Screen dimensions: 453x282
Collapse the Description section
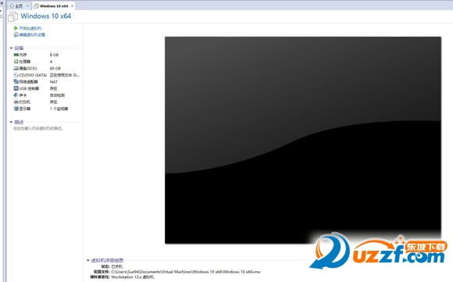point(11,122)
